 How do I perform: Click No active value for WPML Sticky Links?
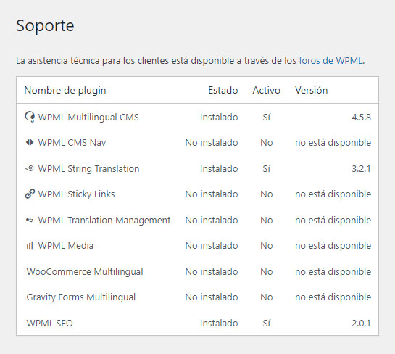[x=267, y=194]
